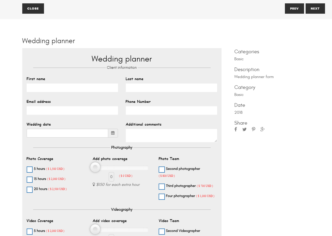Screen dimensions: 332x236
Task: Tick the 15 hours photo coverage option
Action: [30, 180]
